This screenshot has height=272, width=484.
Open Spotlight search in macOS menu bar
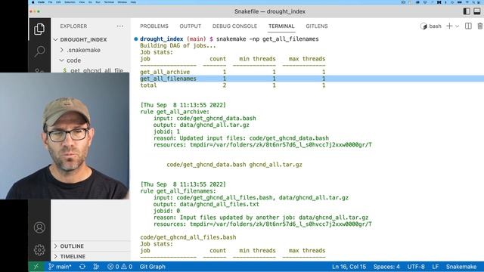(x=474, y=2)
